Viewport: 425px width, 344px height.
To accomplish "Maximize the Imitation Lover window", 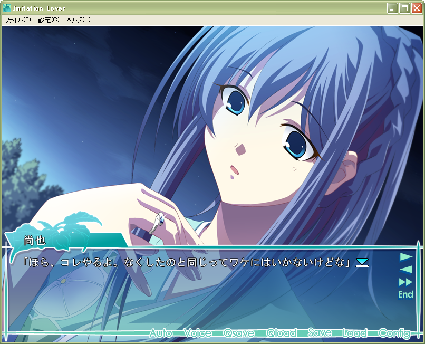I will pos(404,8).
